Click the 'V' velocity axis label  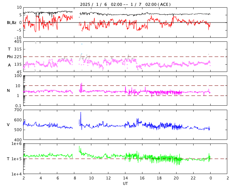pos(8,125)
